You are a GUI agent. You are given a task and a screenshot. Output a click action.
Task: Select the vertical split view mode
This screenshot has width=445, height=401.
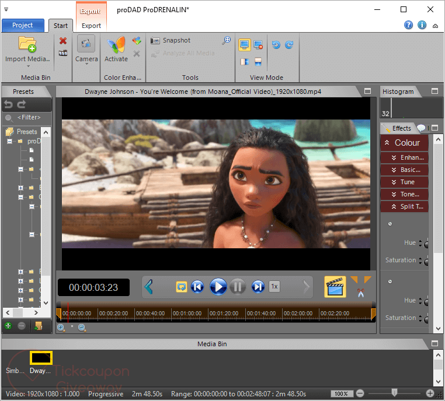click(x=244, y=61)
